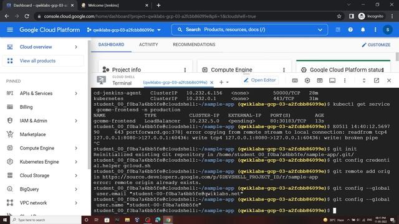
Task: Expand the APIs & Services submenu chevron
Action: pos(76,93)
